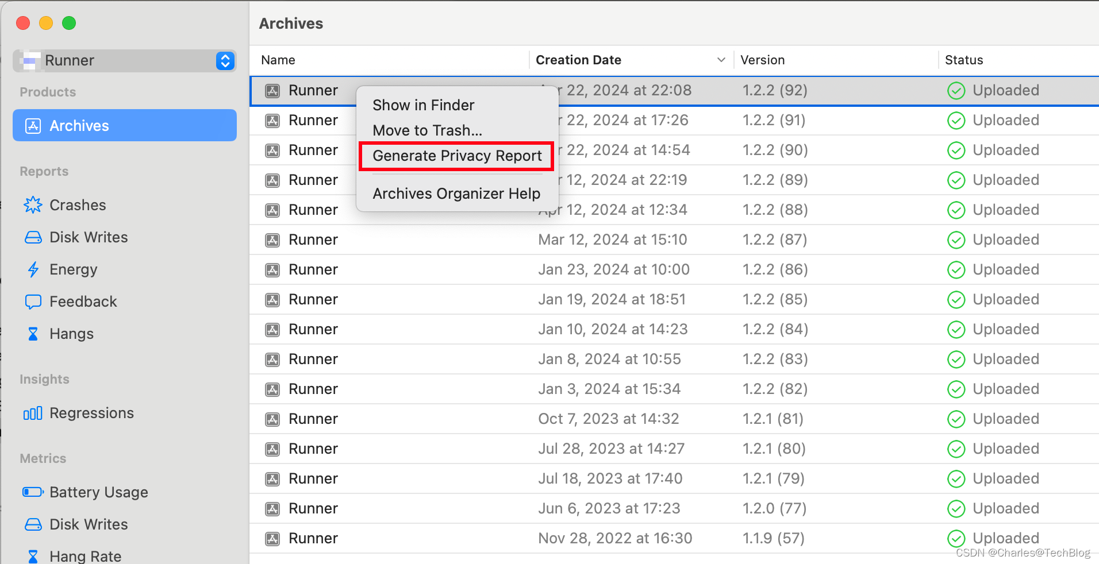Click Disk Writes icon under Reports
1099x564 pixels.
33,237
